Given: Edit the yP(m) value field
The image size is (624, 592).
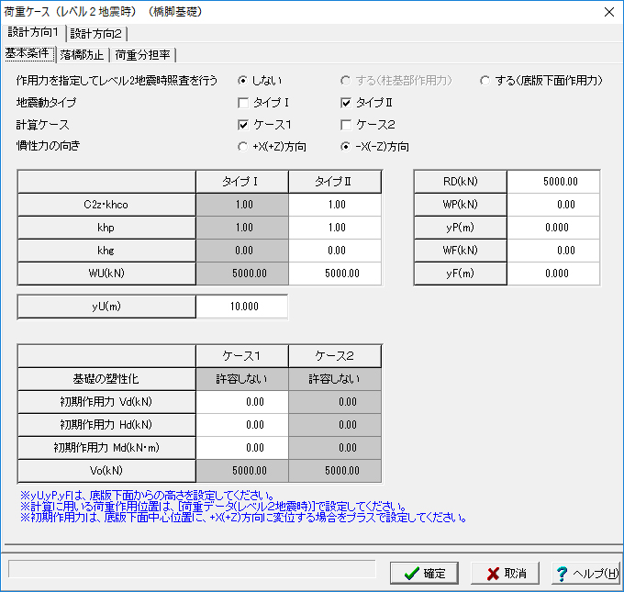Looking at the screenshot, I should click(x=553, y=228).
